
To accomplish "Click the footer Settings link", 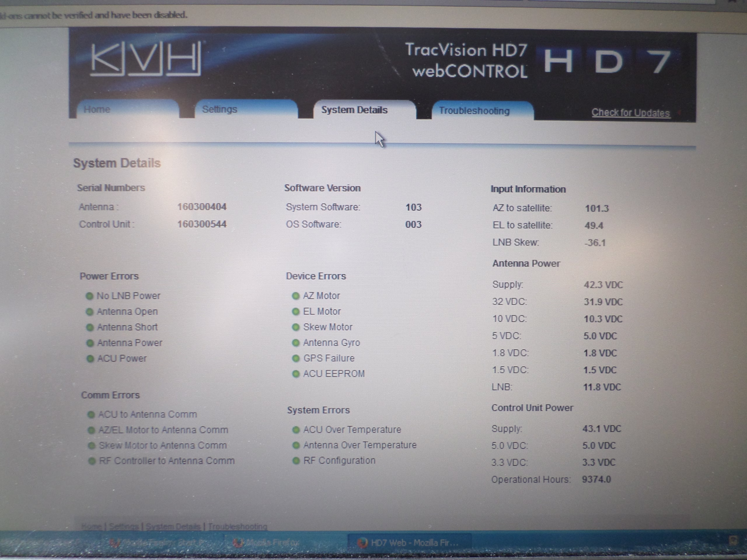I will (124, 526).
